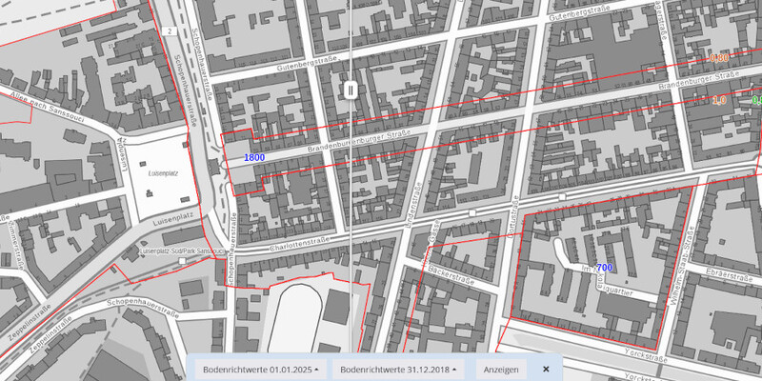
Task: Select the blue 700 land value label
Action: [x=604, y=268]
